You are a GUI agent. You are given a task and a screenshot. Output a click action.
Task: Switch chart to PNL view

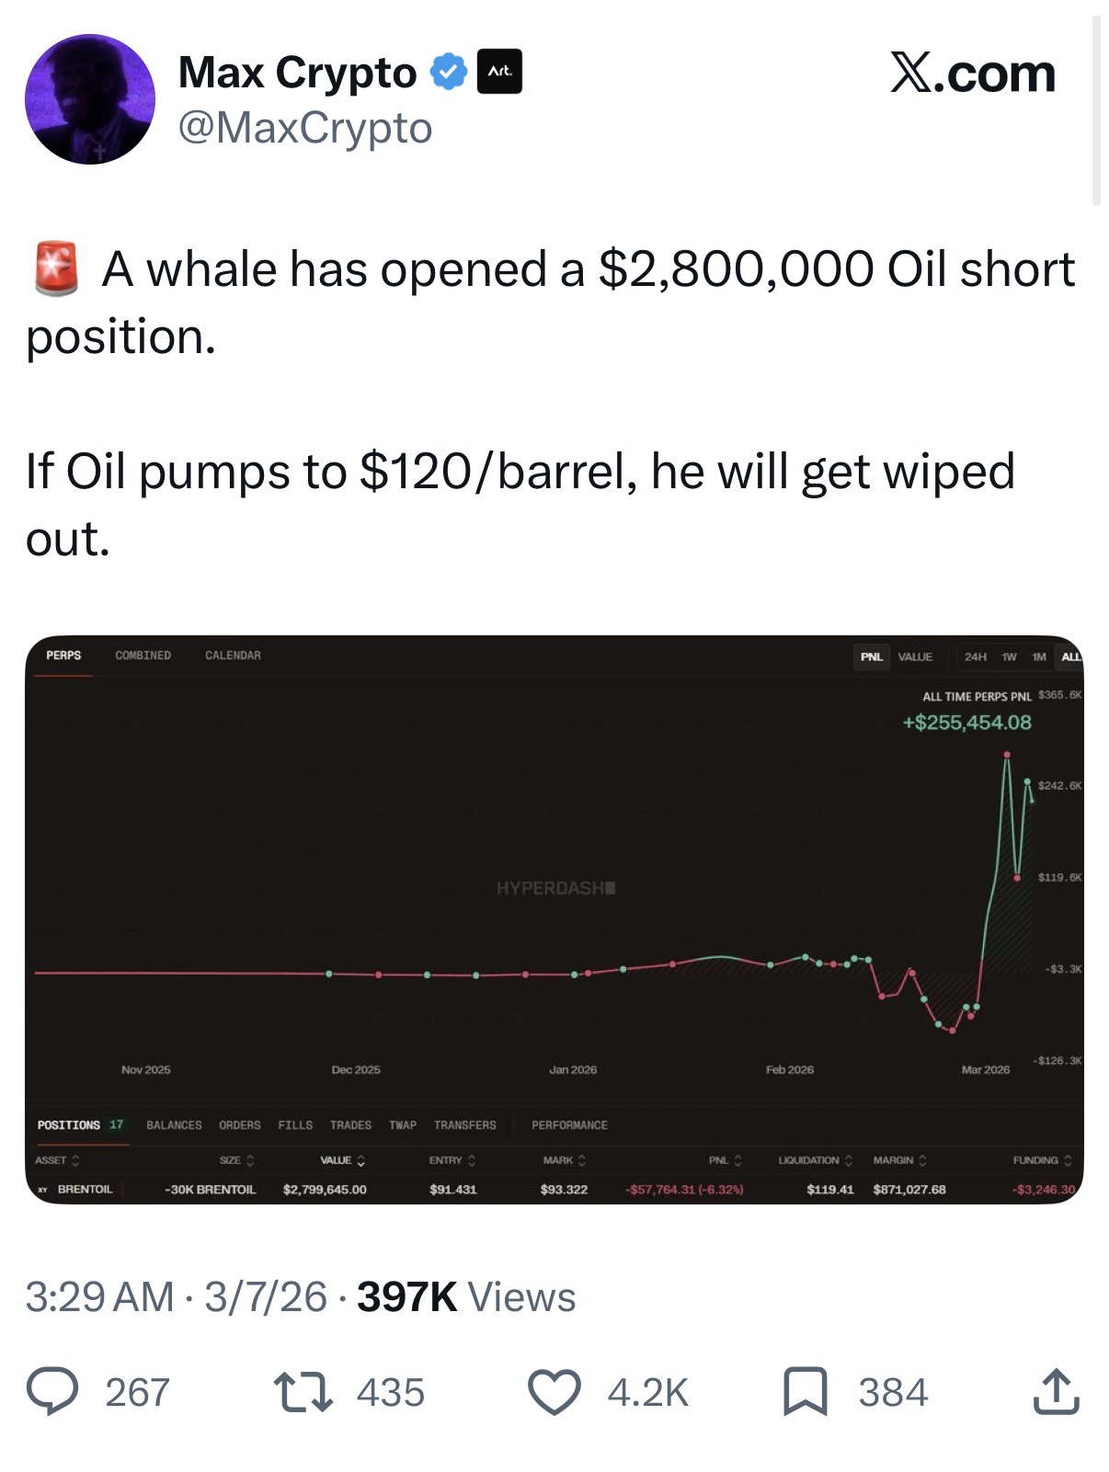click(x=871, y=656)
